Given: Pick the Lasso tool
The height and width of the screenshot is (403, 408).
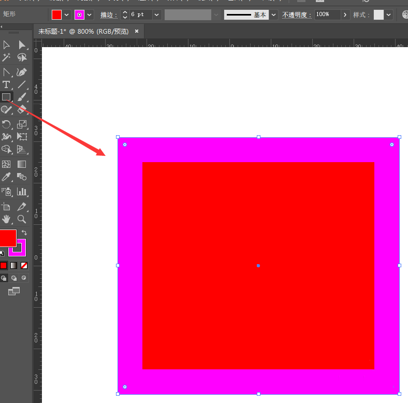Looking at the screenshot, I should pos(22,57).
